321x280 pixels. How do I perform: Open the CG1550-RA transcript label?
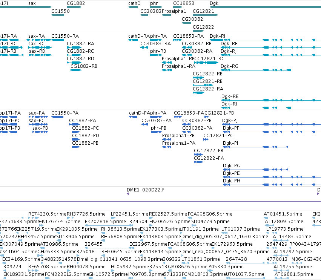coord(65,36)
